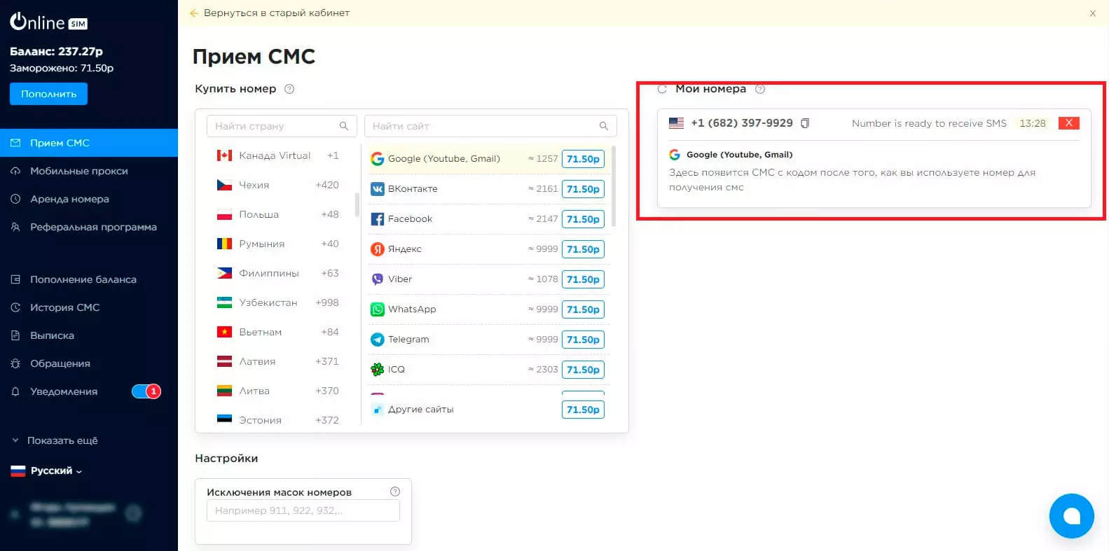Click the ВКонтакте service icon
The height and width of the screenshot is (551, 1109).
(377, 189)
